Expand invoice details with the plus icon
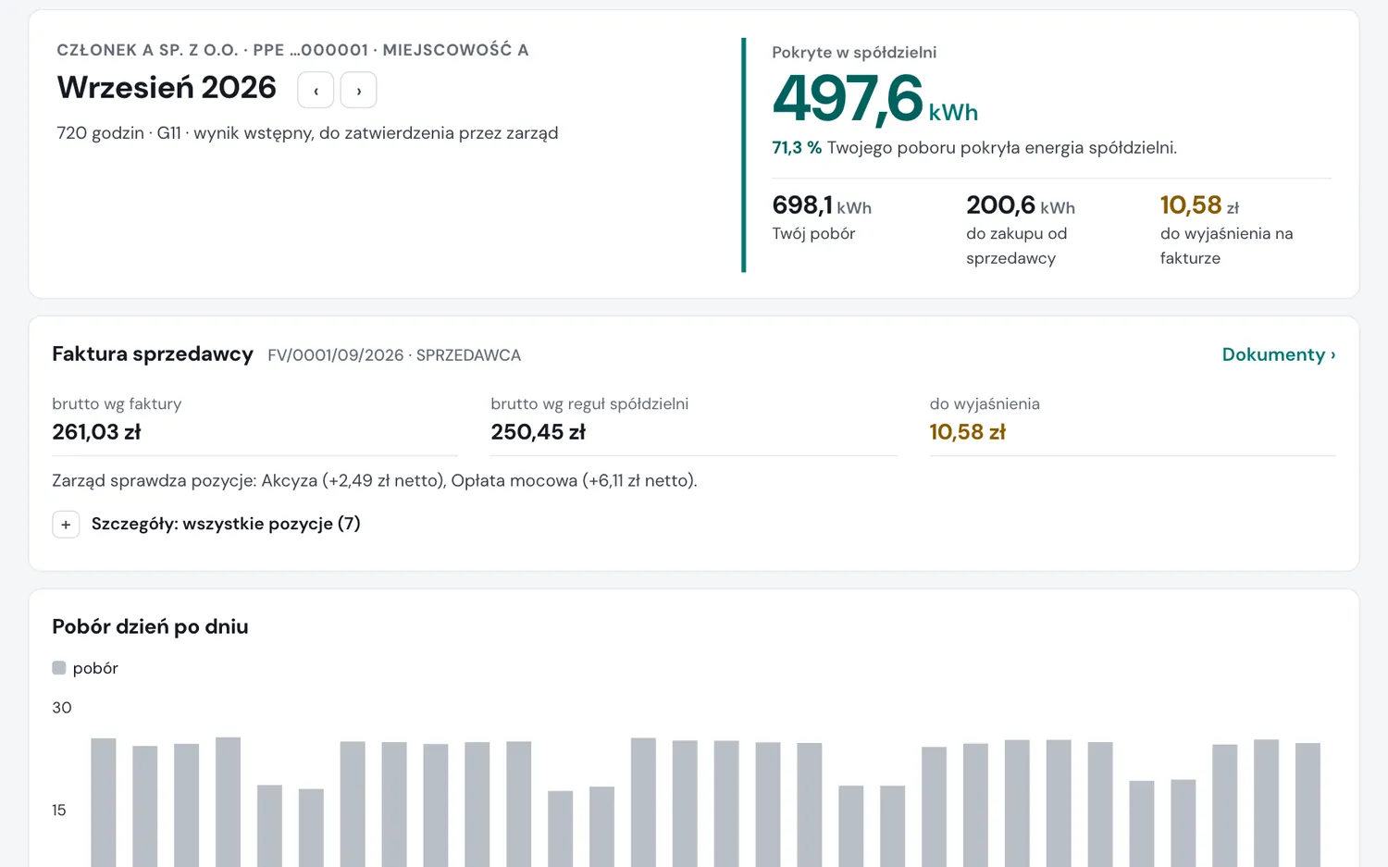 pyautogui.click(x=66, y=525)
